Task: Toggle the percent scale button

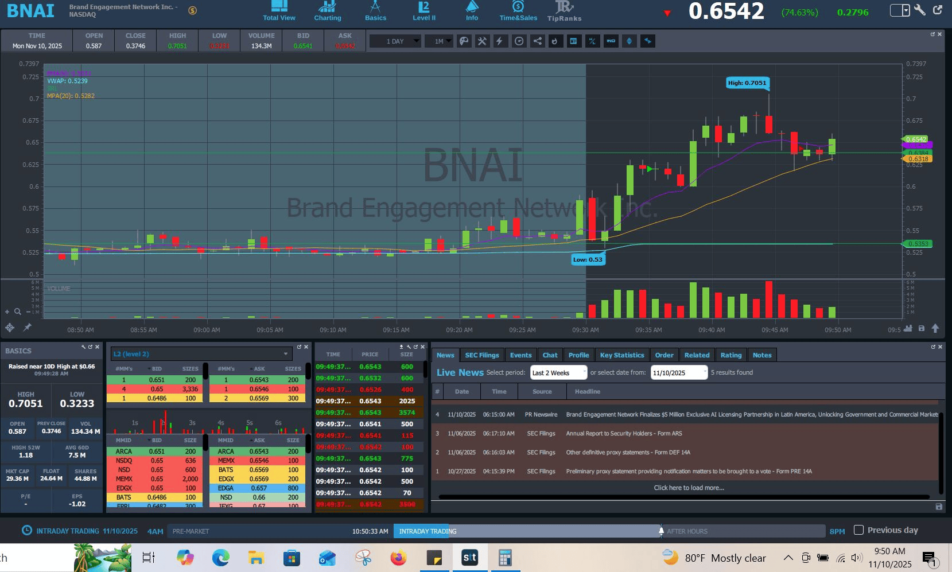Action: coord(592,41)
